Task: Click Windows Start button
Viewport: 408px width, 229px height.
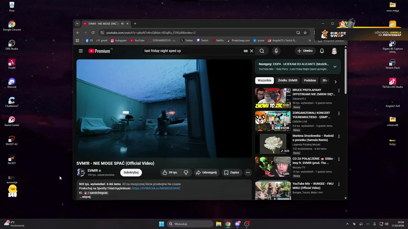Action: click(162, 224)
